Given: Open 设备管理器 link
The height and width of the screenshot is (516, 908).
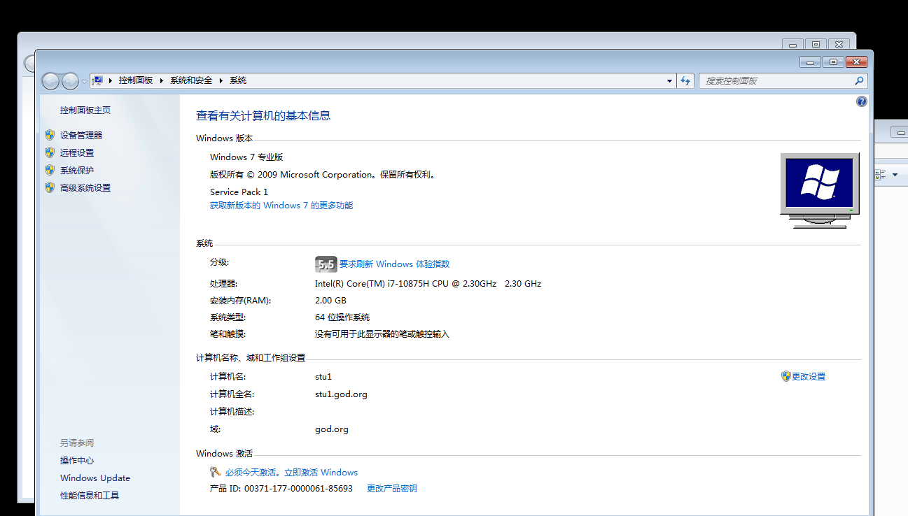Looking at the screenshot, I should 81,136.
